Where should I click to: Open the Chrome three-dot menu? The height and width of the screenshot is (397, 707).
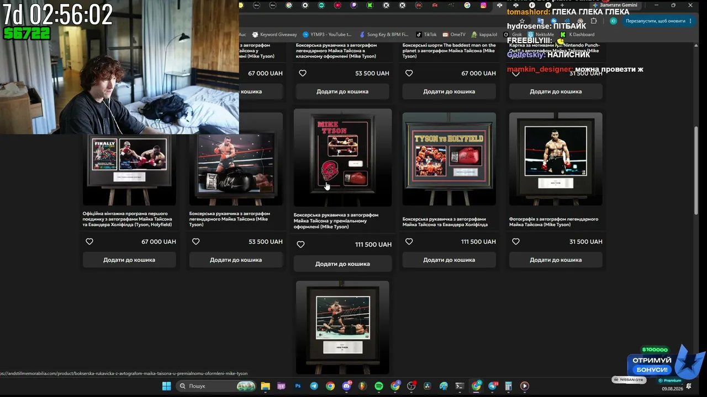[x=691, y=21]
